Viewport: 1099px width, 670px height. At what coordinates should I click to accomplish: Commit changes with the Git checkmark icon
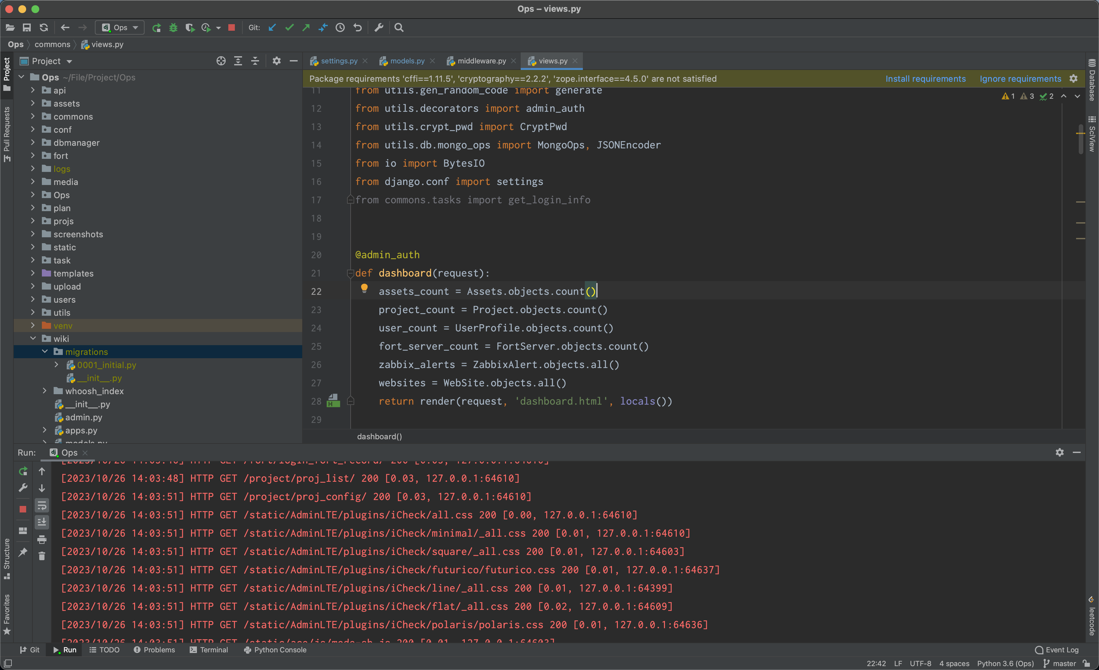click(x=289, y=28)
